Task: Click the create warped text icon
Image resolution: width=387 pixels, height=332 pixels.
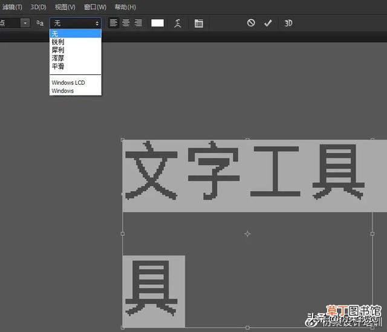Action: point(178,23)
